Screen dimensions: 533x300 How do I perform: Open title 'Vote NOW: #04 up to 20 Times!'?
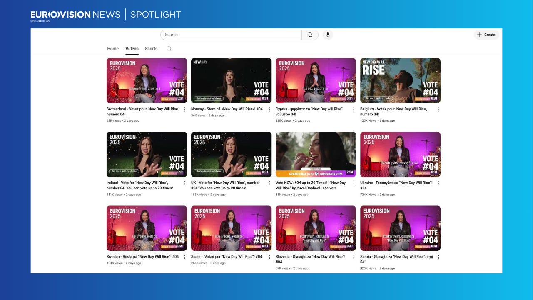[311, 185]
